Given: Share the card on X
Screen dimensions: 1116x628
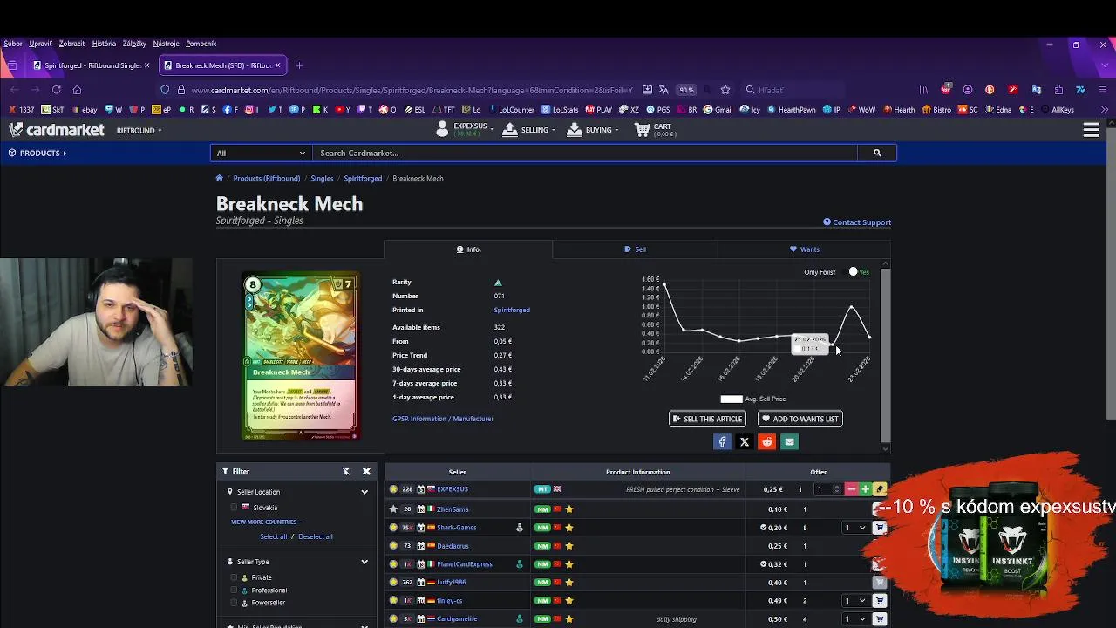Looking at the screenshot, I should tap(745, 442).
